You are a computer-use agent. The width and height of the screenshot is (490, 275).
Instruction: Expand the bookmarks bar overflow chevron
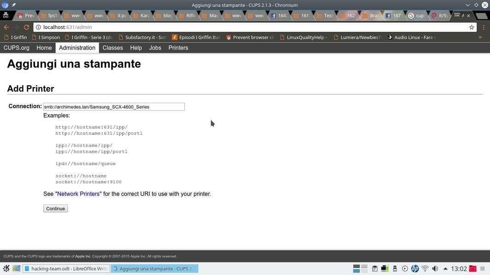tap(480, 37)
